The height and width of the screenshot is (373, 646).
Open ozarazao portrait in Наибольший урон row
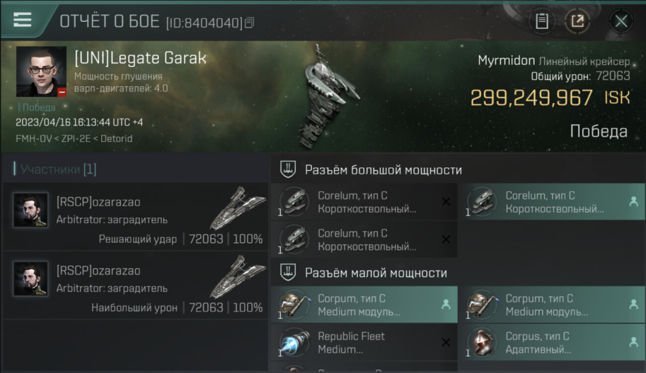(x=31, y=279)
